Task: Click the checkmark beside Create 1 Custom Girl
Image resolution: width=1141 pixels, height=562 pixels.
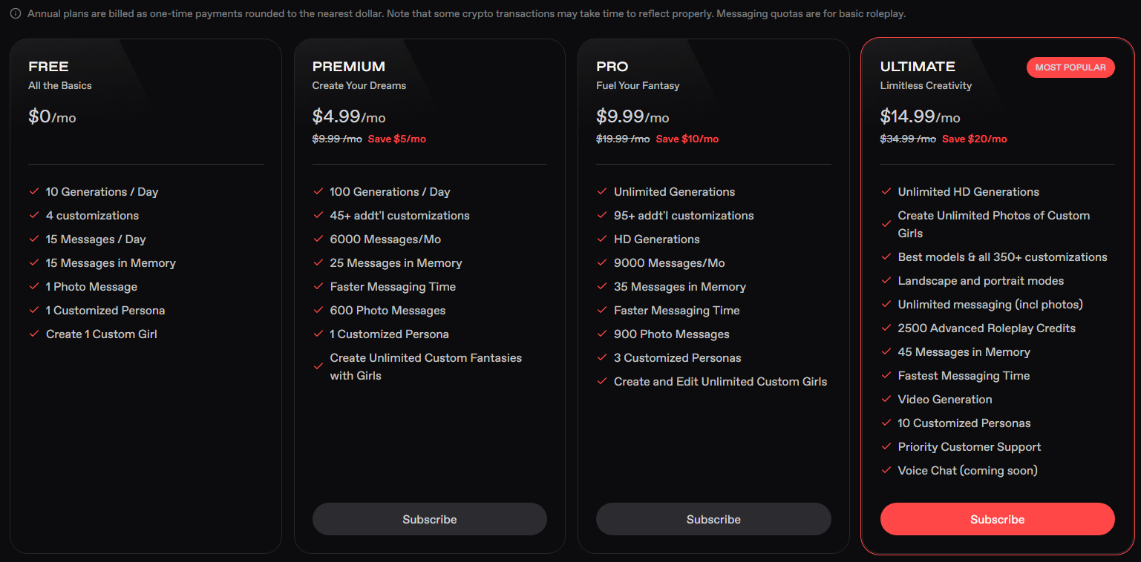Action: (x=33, y=334)
